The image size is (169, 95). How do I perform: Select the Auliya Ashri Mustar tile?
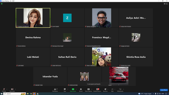tap(136, 18)
